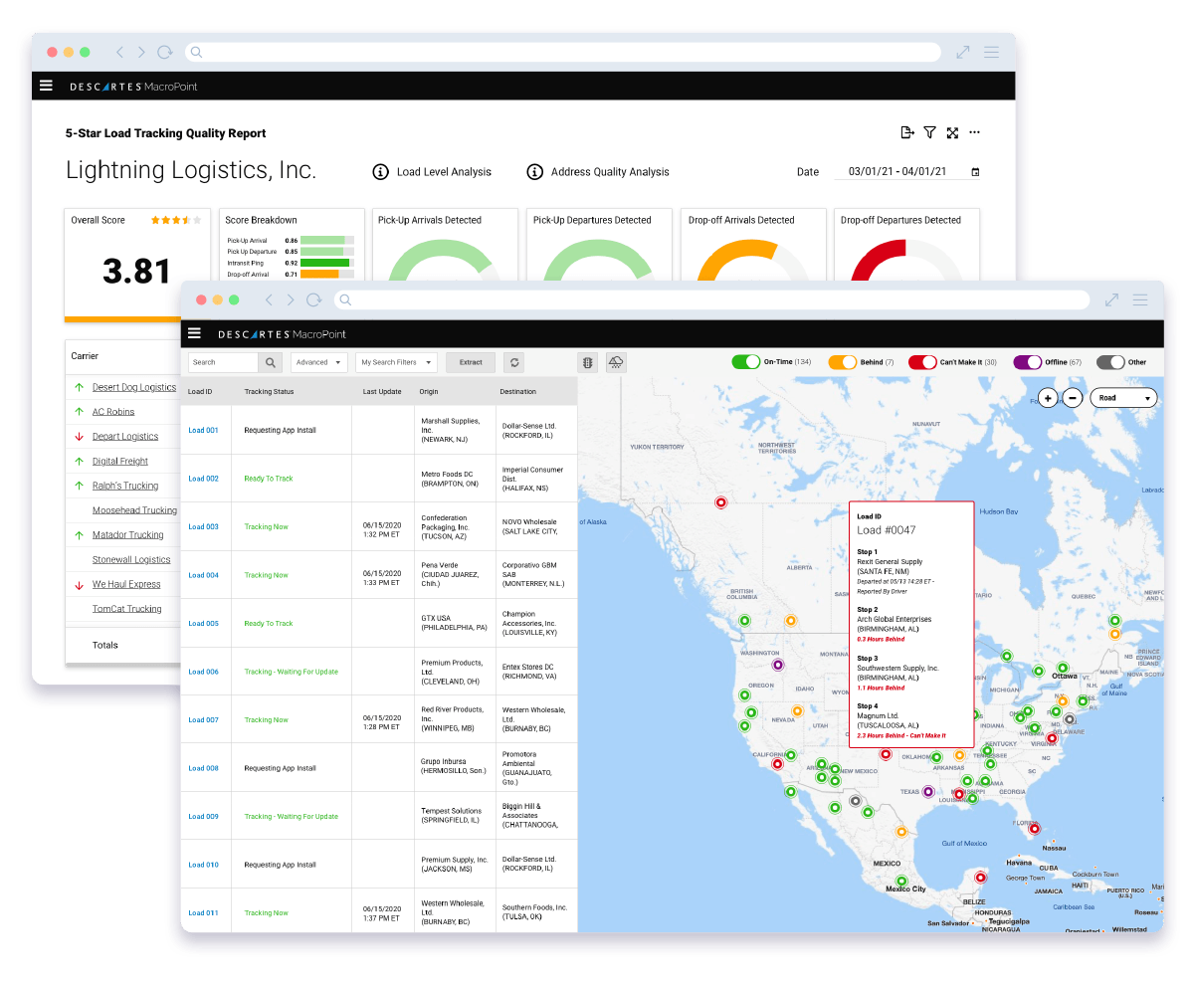
Task: Open the three-dots more options menu
Action: tap(975, 132)
